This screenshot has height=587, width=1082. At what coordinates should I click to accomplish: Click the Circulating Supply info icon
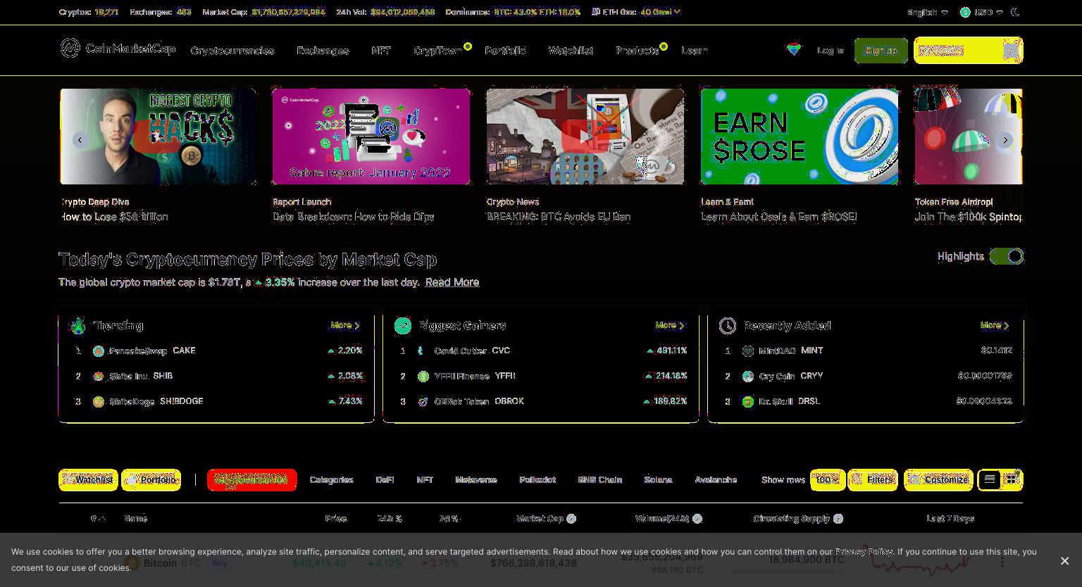click(838, 519)
